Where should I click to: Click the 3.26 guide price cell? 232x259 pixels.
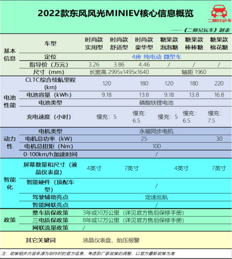point(94,65)
